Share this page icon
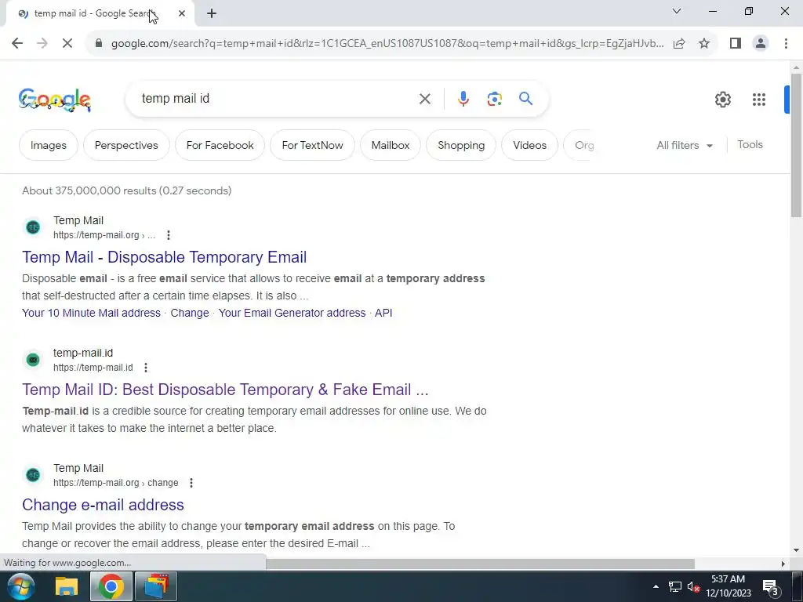 (679, 44)
